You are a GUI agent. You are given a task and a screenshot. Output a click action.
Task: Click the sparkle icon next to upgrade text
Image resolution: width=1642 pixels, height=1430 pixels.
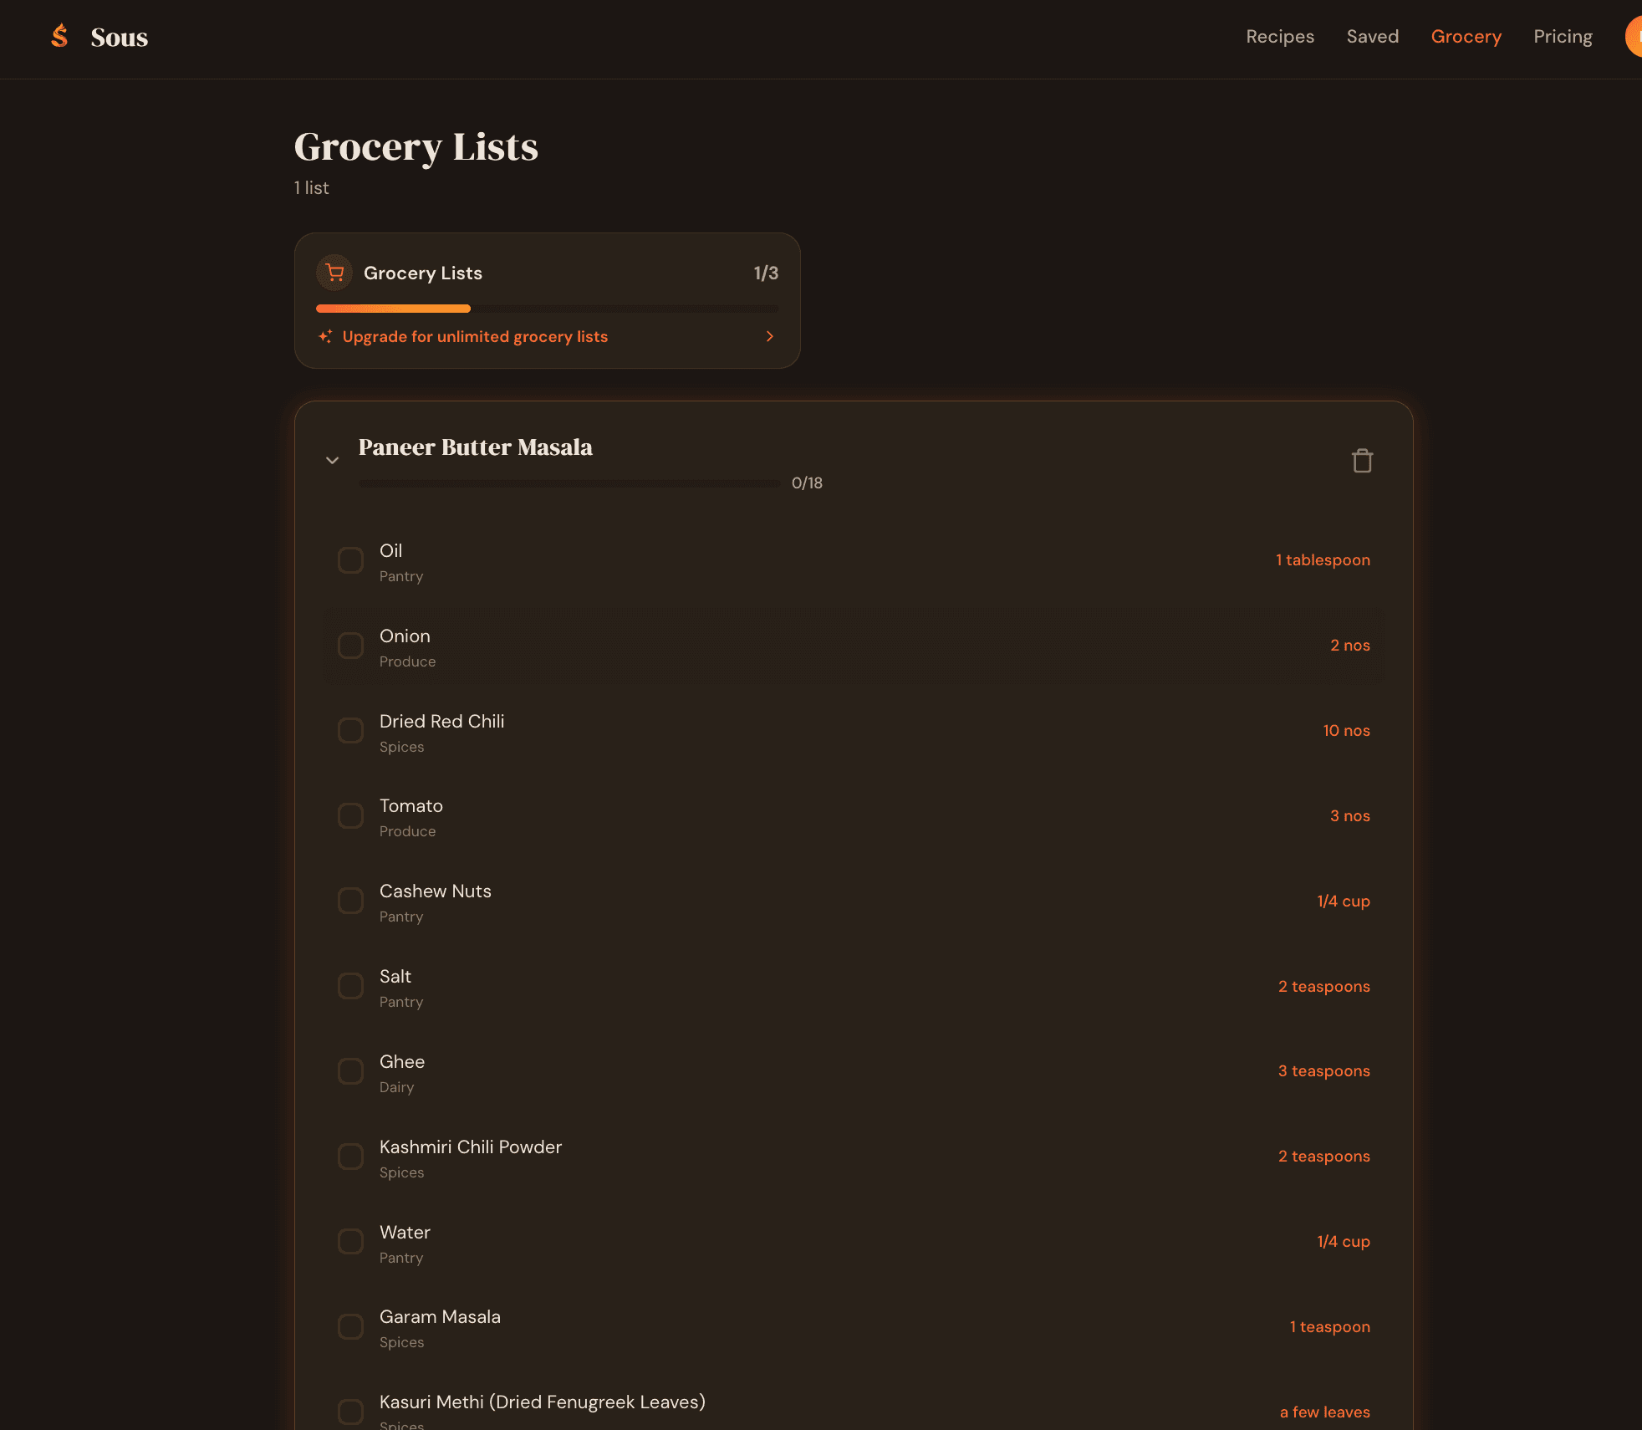tap(325, 336)
